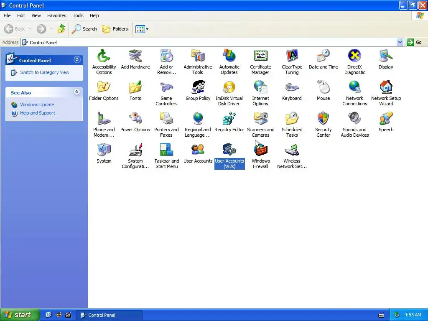Open Forward button history dropdown arrow
Viewport: 428px width, 321px height.
click(51, 29)
